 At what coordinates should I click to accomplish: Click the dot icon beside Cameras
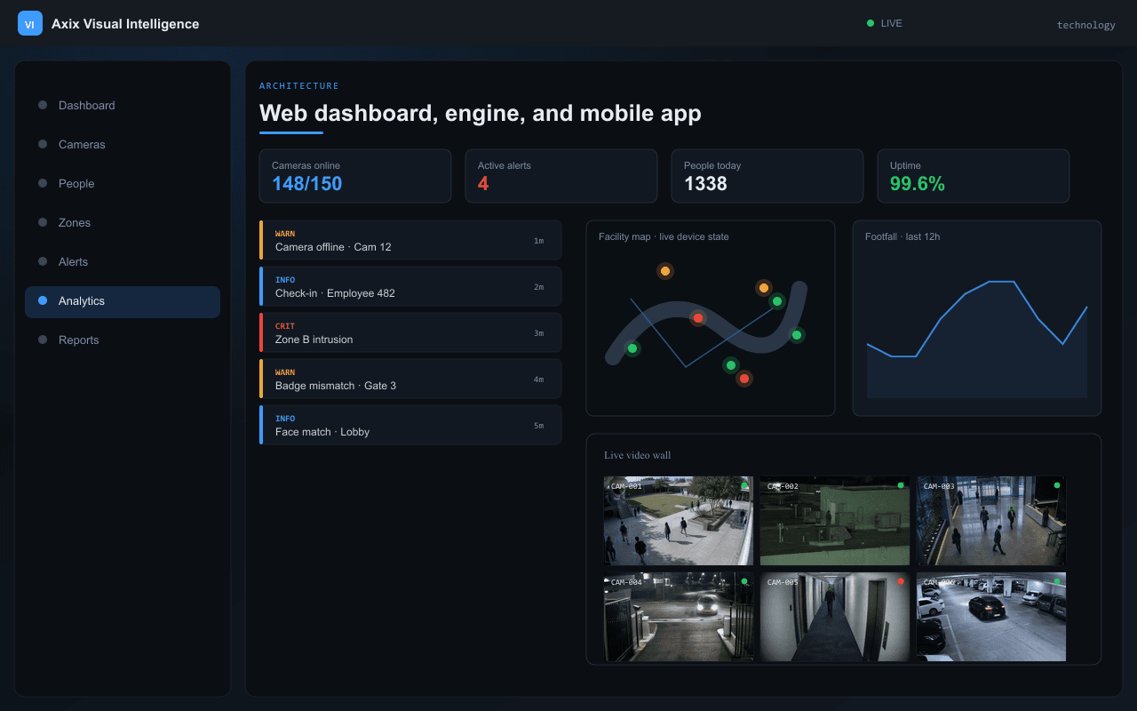pos(43,144)
